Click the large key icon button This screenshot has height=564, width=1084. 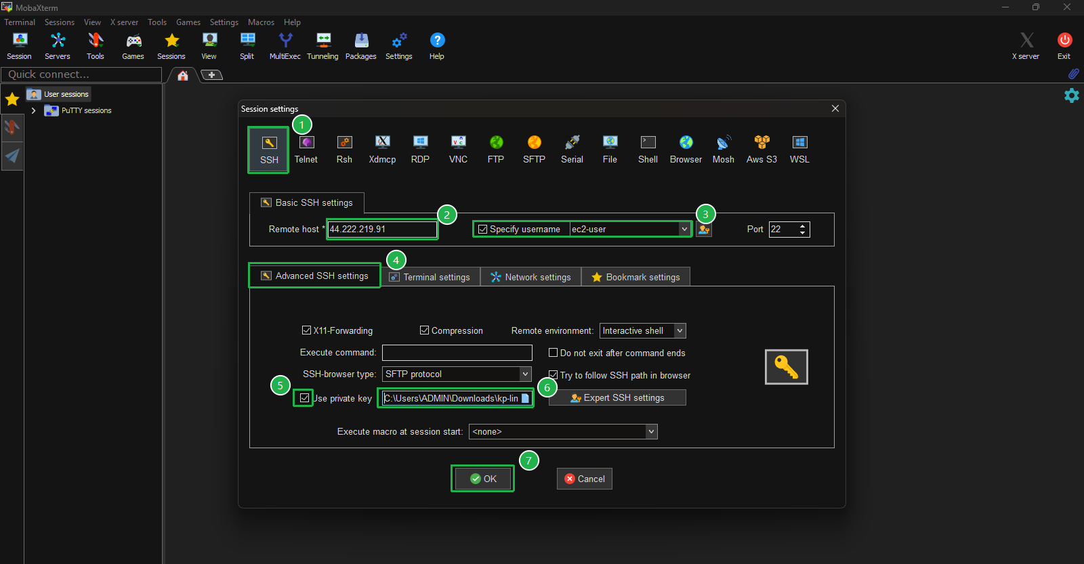pyautogui.click(x=786, y=367)
